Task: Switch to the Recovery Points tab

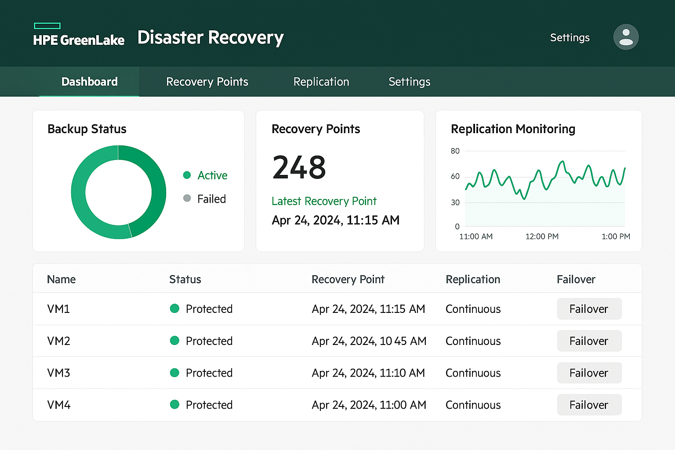Action: 207,82
